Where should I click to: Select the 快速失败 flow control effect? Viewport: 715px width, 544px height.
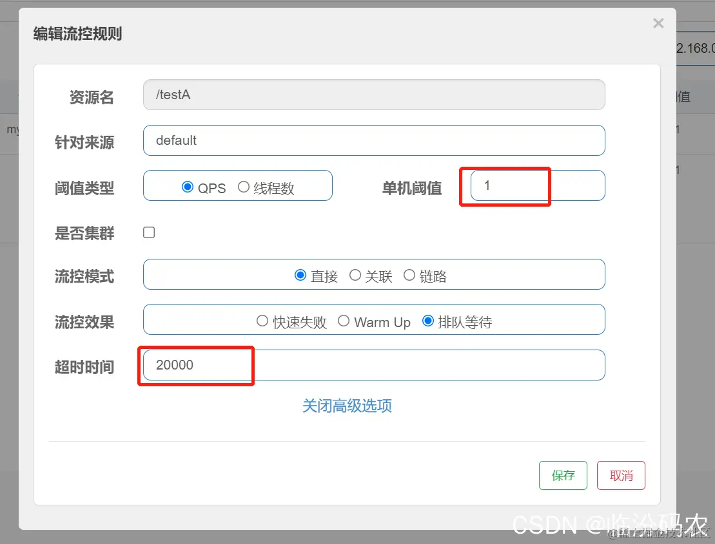pos(263,320)
